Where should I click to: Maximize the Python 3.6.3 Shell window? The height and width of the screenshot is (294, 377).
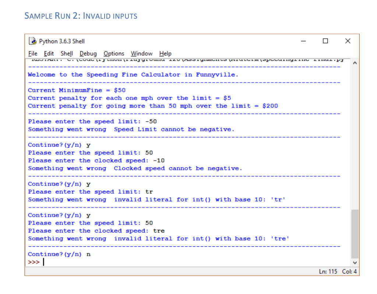click(x=325, y=41)
